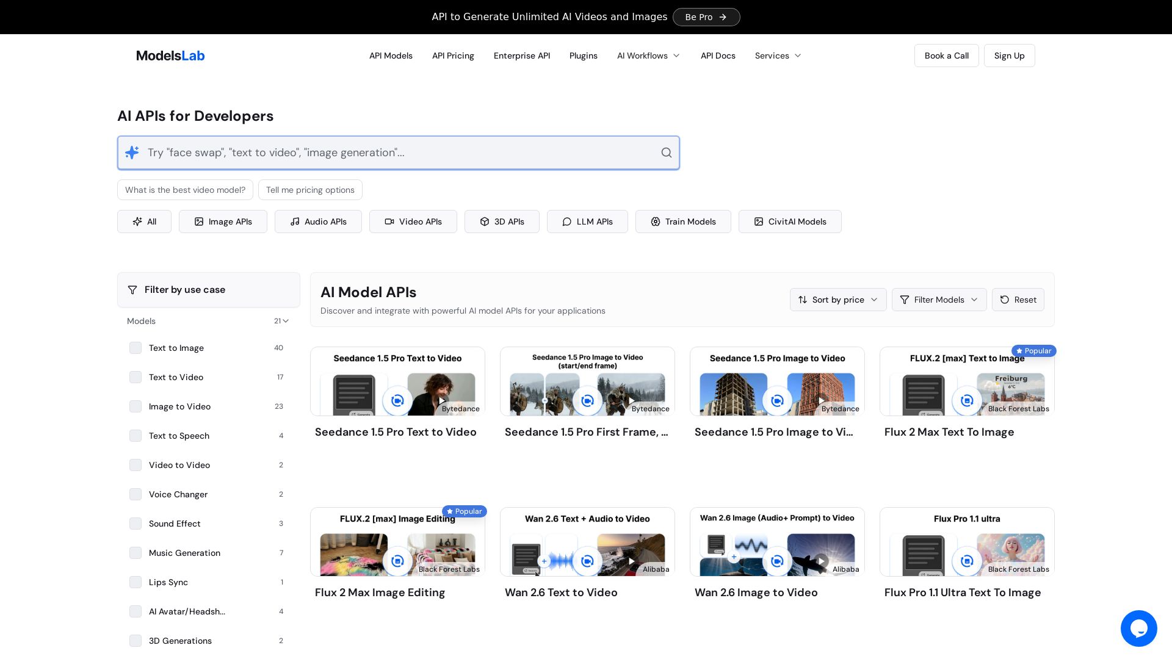
Task: Enable the Image to Video checkbox
Action: (x=136, y=406)
